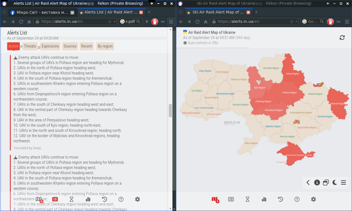Open the hourglass duration icon in left window

(x=71, y=199)
